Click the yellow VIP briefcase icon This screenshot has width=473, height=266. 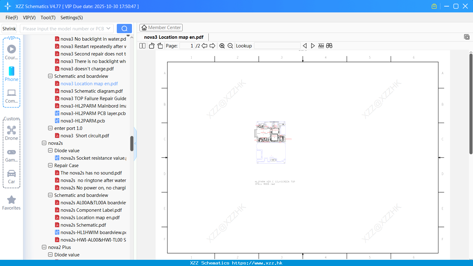pos(434,6)
